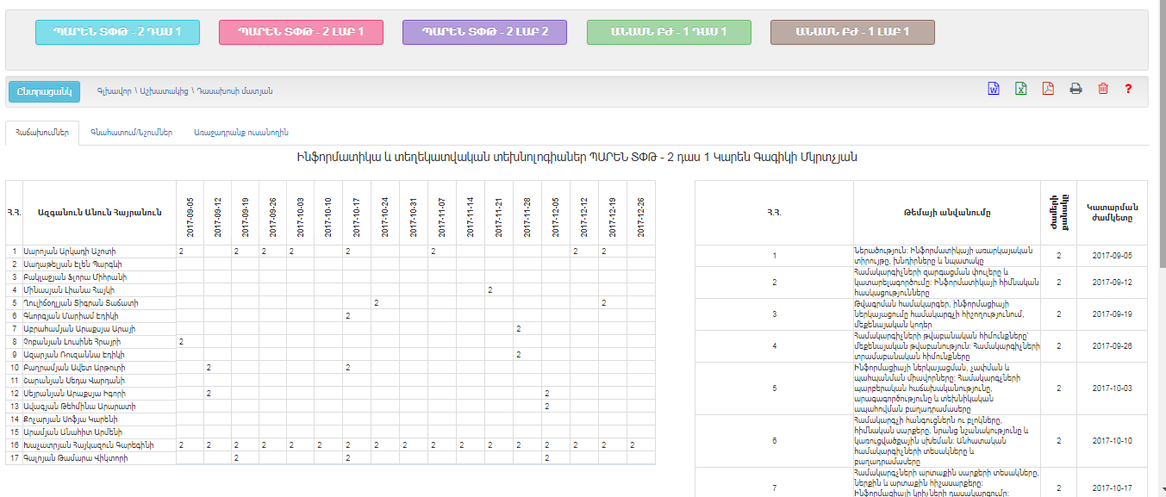Click the printer icon
Viewport: 1166px width, 497px height.
pos(1076,89)
